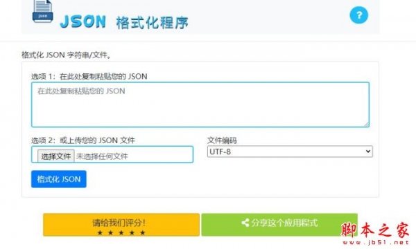Screen dimensions: 416x249
Task: Click the text area resize handle corner
Action: [366, 124]
